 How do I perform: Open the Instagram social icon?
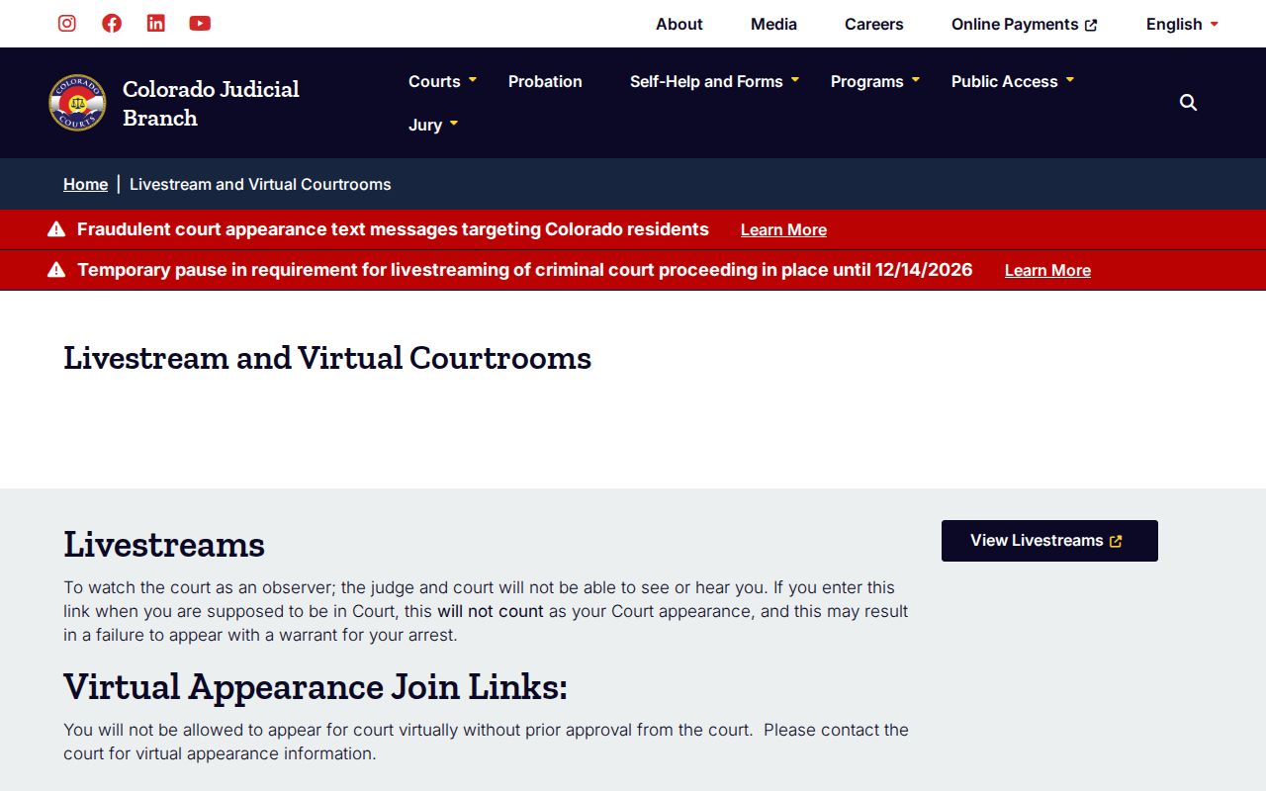click(x=67, y=24)
